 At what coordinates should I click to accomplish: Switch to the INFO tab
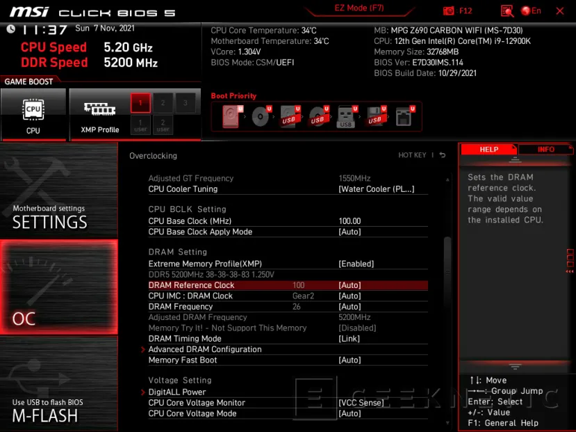pos(545,150)
